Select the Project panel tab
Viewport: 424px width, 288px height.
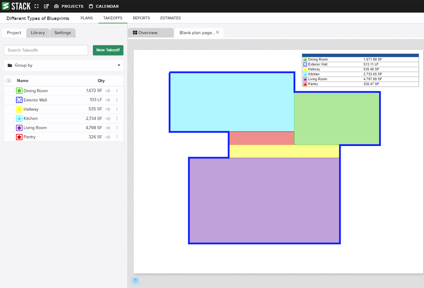point(14,33)
